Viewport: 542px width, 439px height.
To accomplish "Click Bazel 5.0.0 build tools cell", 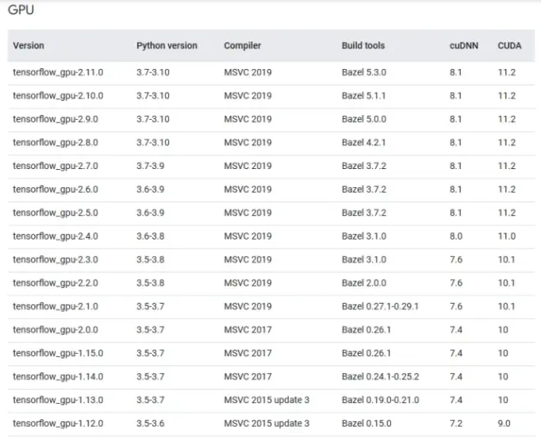I will click(x=364, y=119).
